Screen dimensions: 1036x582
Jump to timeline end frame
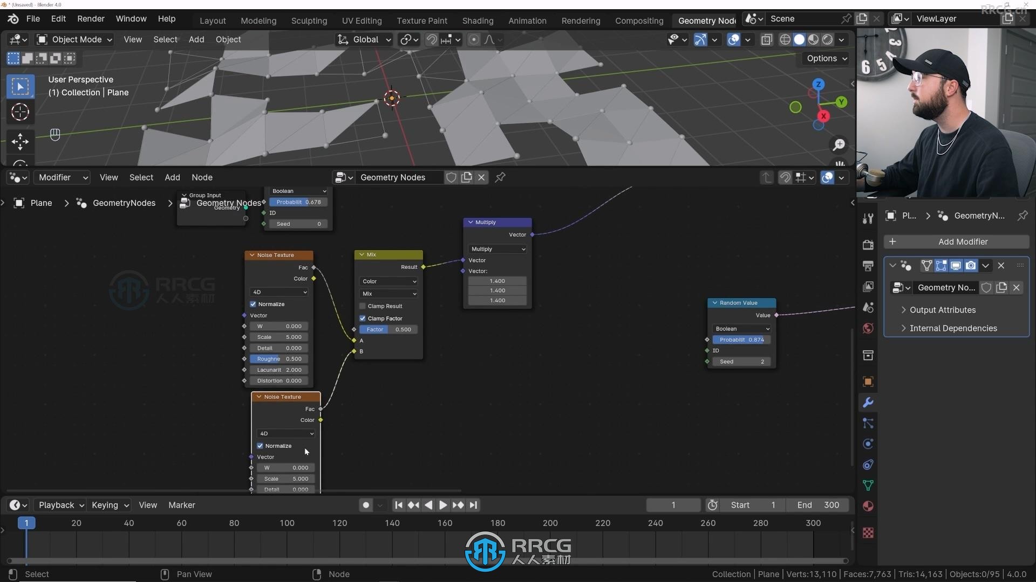point(473,505)
